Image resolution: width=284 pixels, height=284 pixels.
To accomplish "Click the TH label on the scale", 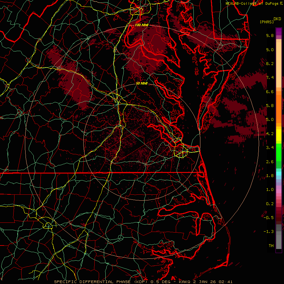I will coord(271,246).
